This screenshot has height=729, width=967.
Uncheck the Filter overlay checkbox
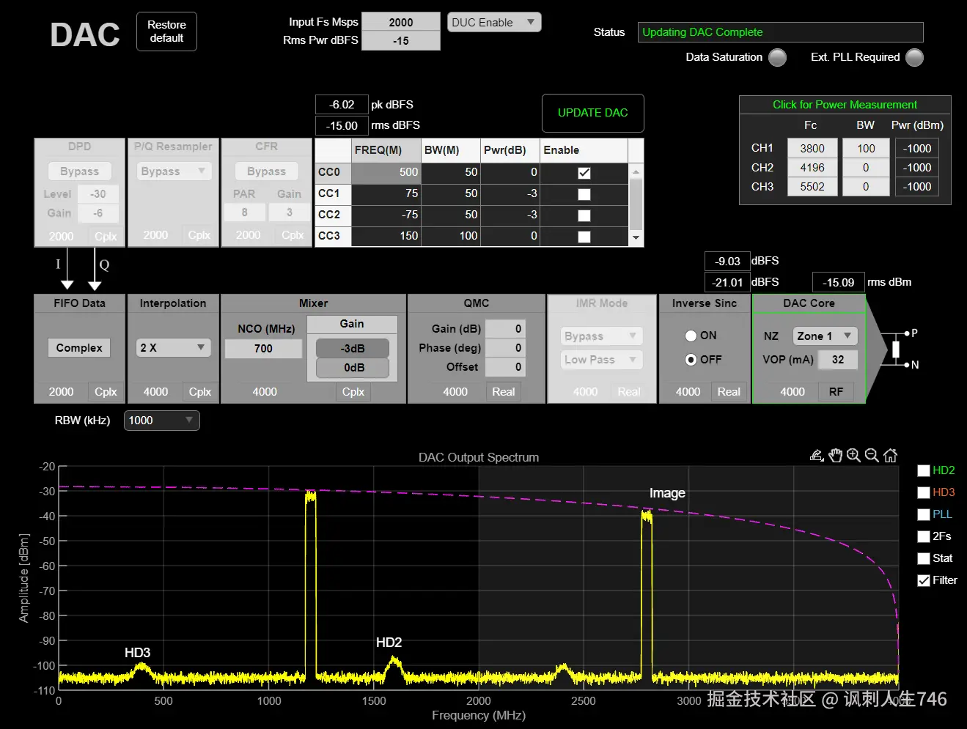(924, 580)
